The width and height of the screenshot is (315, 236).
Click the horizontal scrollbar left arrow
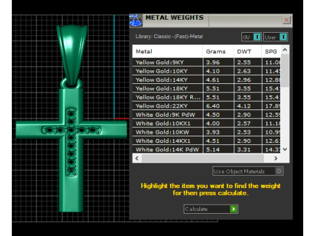[137, 158]
